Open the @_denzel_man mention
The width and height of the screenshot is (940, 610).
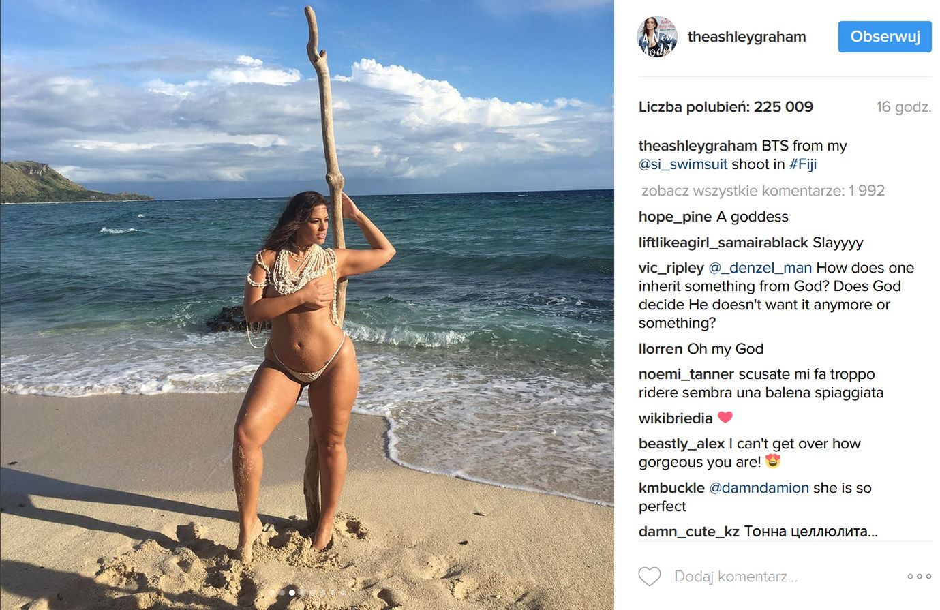[x=760, y=268]
